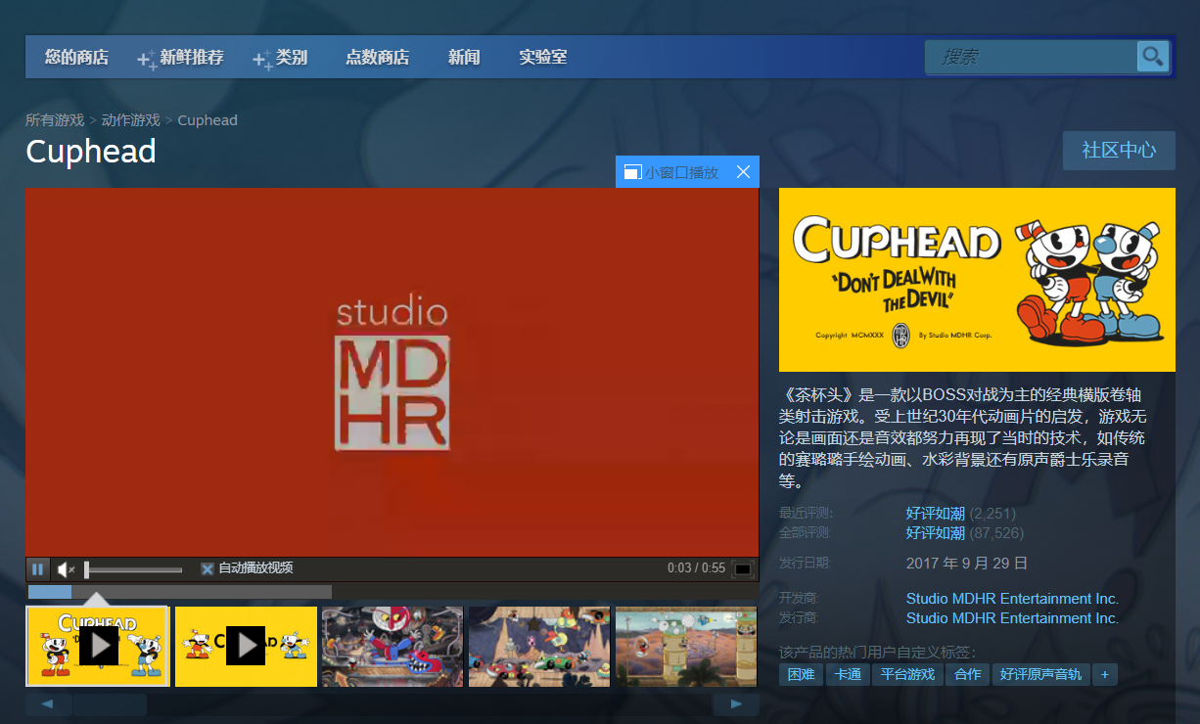View third screenshot thumbnail

pyautogui.click(x=392, y=646)
